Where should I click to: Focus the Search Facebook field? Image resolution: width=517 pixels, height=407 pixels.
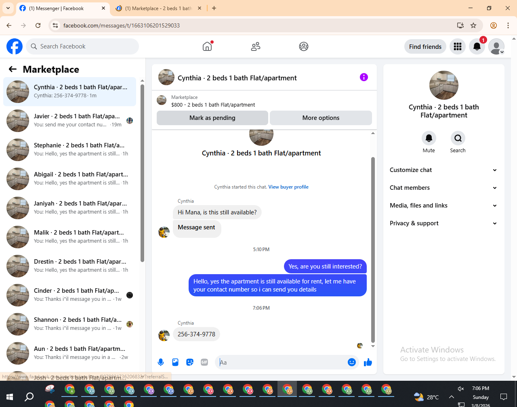point(82,46)
